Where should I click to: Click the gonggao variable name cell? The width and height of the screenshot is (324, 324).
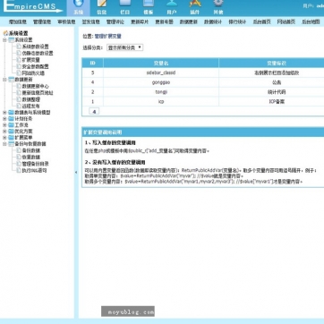coord(161,82)
